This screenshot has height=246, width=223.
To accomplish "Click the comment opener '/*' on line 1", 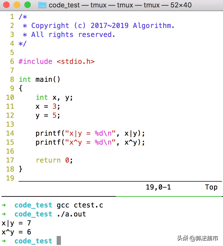I will [23, 17].
